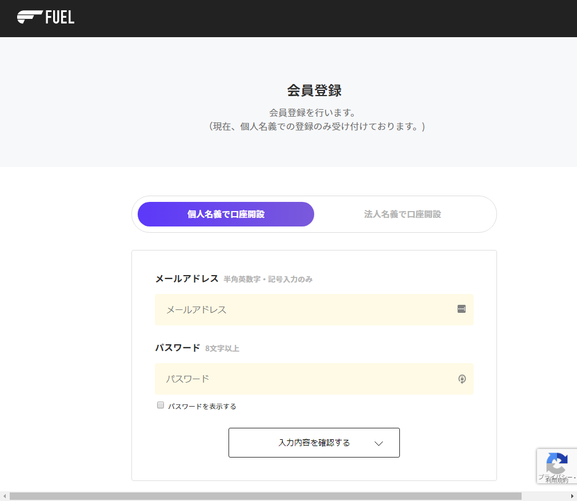The width and height of the screenshot is (577, 501).
Task: Click the FUEL wordmark in the header
Action: tap(60, 18)
